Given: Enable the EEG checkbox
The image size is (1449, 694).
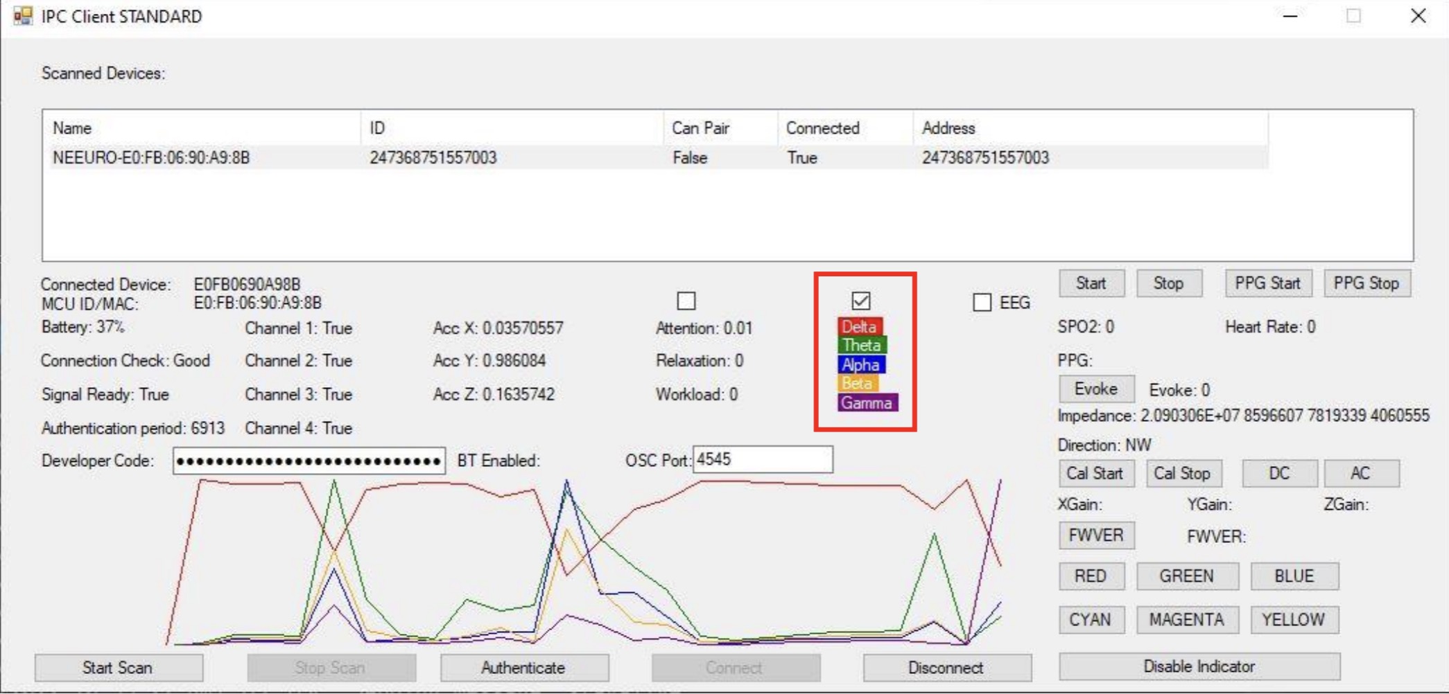Looking at the screenshot, I should 982,303.
